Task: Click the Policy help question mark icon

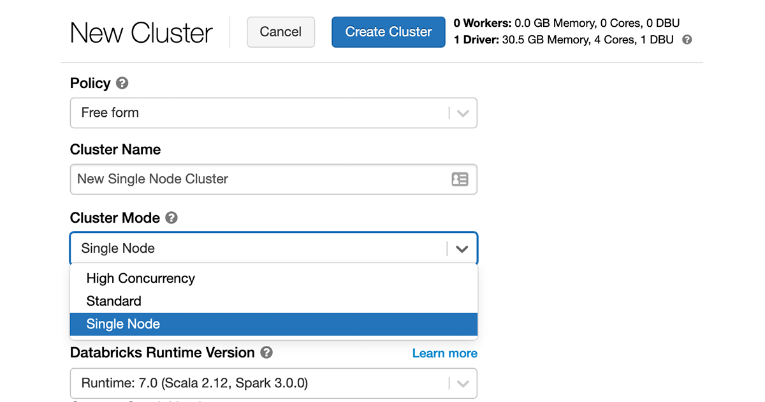Action: [122, 83]
